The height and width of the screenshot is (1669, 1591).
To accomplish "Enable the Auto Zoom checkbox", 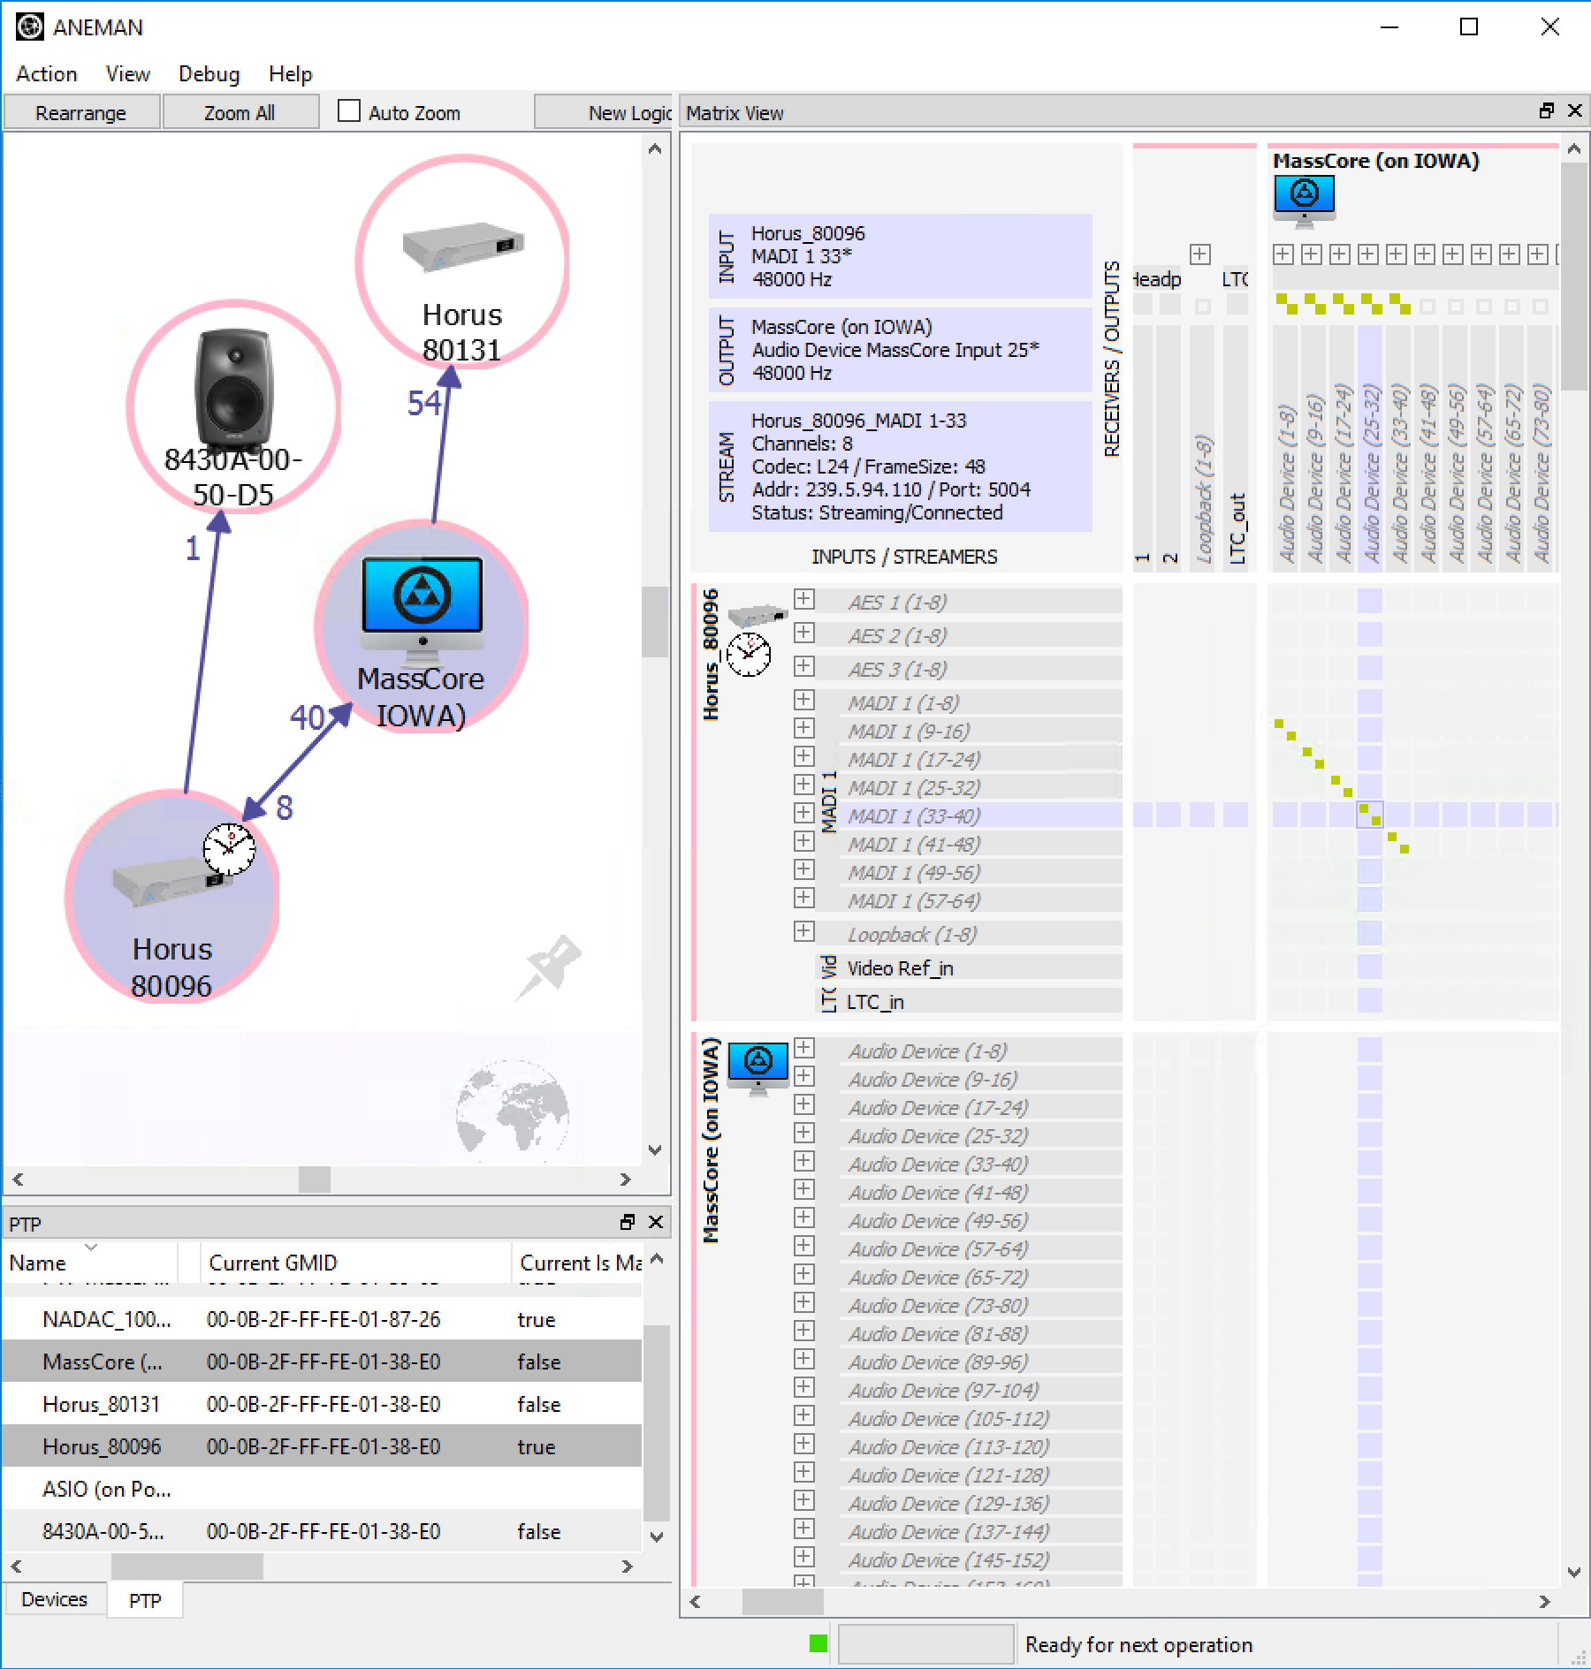I will click(x=349, y=110).
